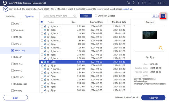
Task: Check the ICO (643) type checkbox
Action: [x=12, y=30]
